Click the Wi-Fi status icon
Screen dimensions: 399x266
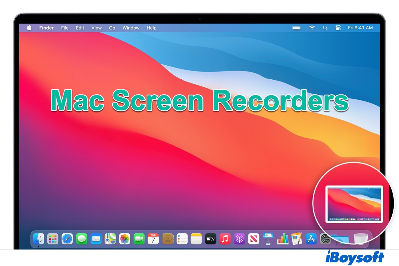click(312, 28)
